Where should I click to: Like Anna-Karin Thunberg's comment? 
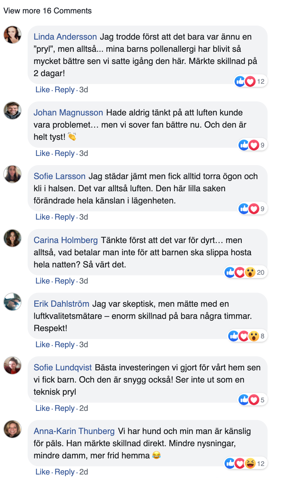click(x=43, y=472)
